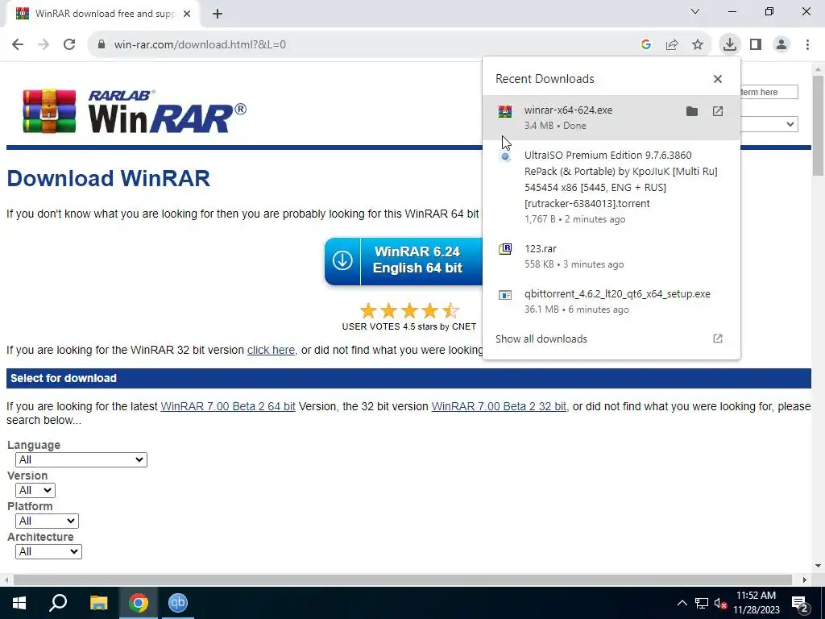Open the qbittorrent setup.exe download entry
The height and width of the screenshot is (619, 825).
pyautogui.click(x=611, y=301)
